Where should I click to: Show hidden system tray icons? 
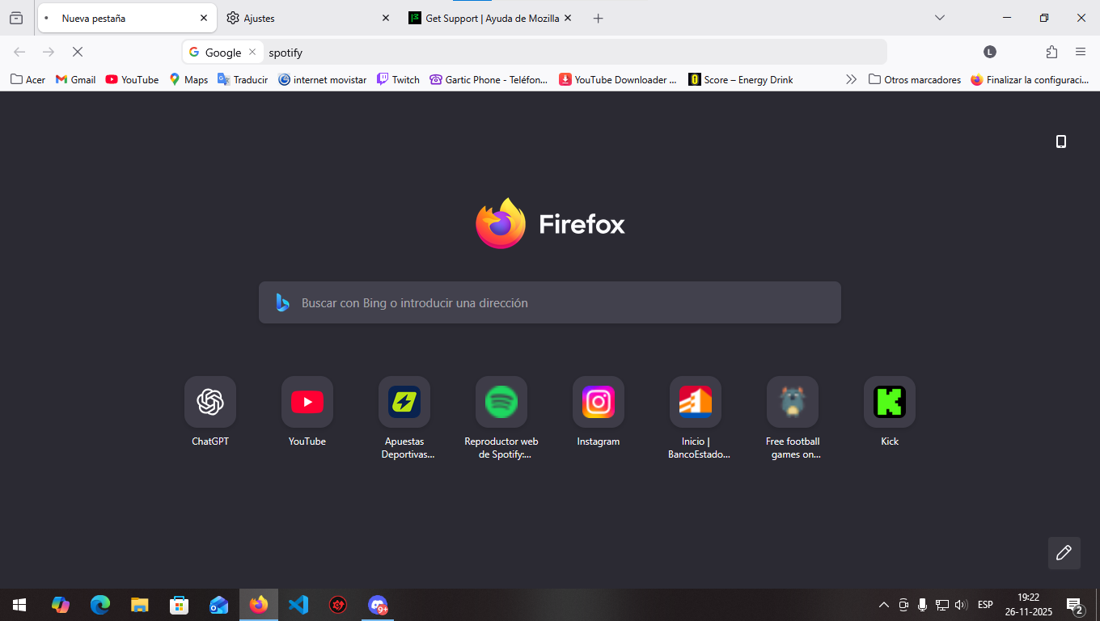(x=884, y=605)
